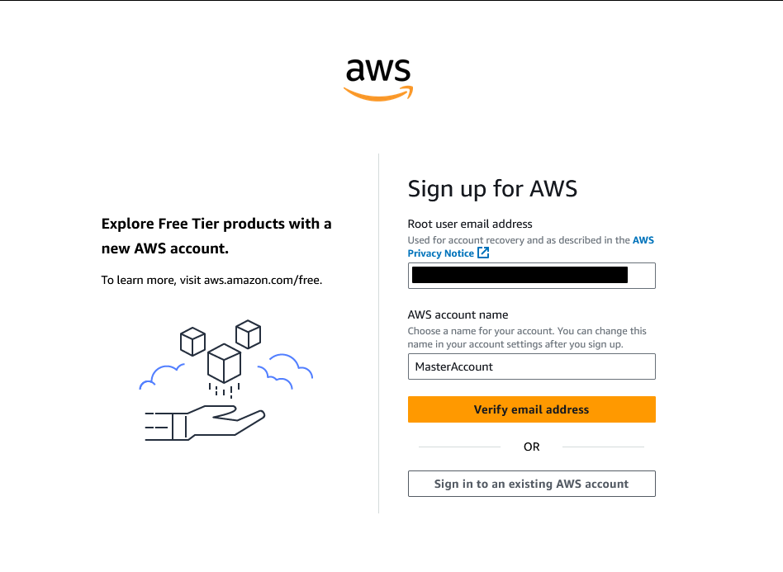Image resolution: width=783 pixels, height=572 pixels.
Task: Open the AWS Privacy Notice link
Action: pos(440,253)
